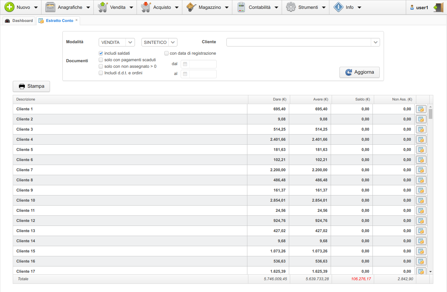Enable 'solo con non assegnato > 0'

click(101, 66)
